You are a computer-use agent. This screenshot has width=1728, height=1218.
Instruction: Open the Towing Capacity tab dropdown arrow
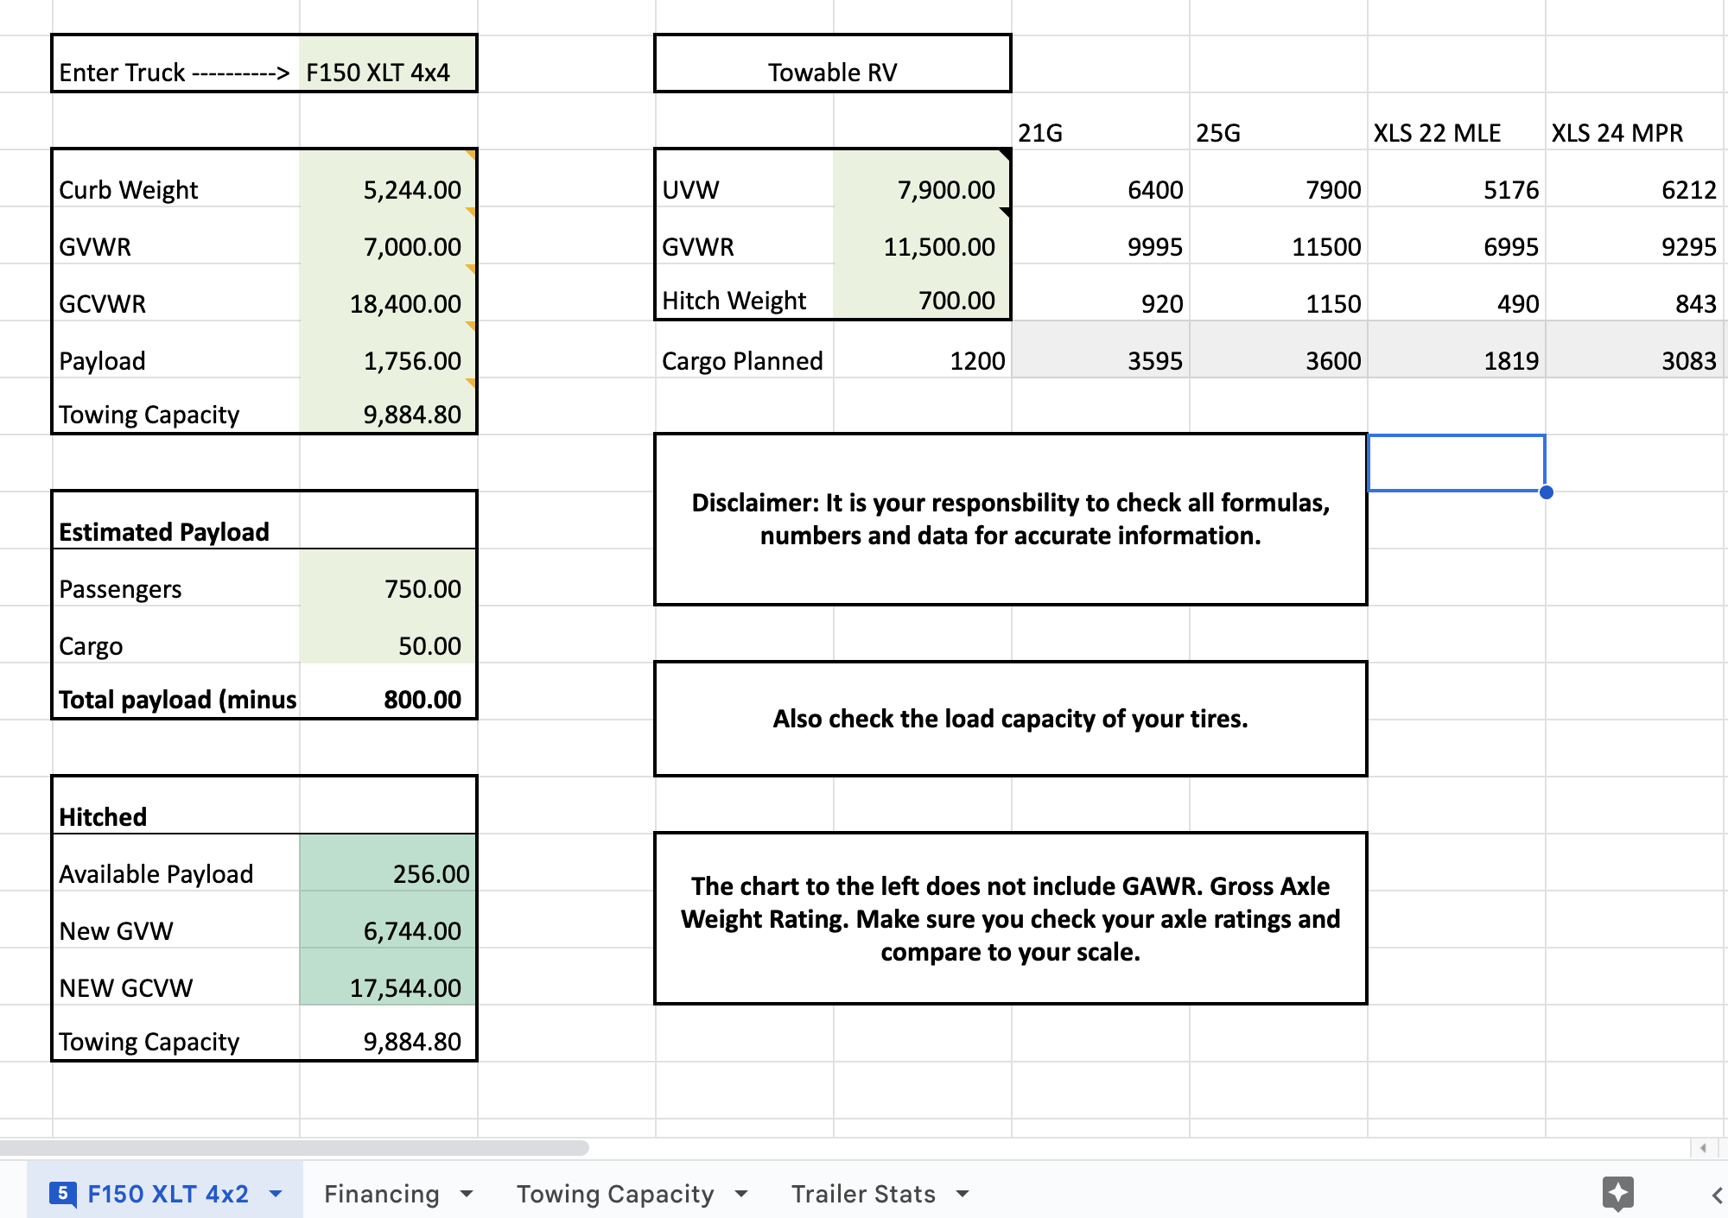point(741,1194)
